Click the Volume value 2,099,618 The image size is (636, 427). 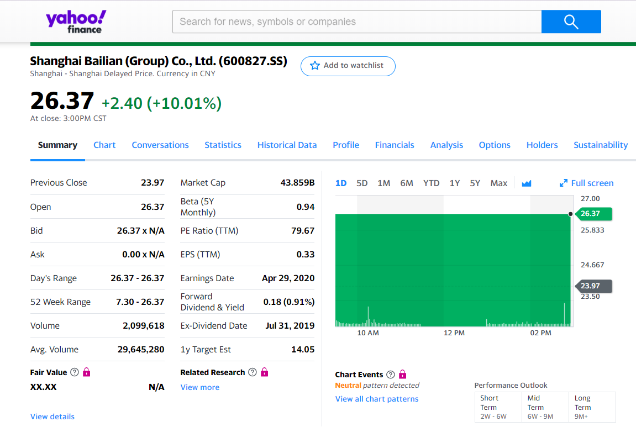coord(144,325)
